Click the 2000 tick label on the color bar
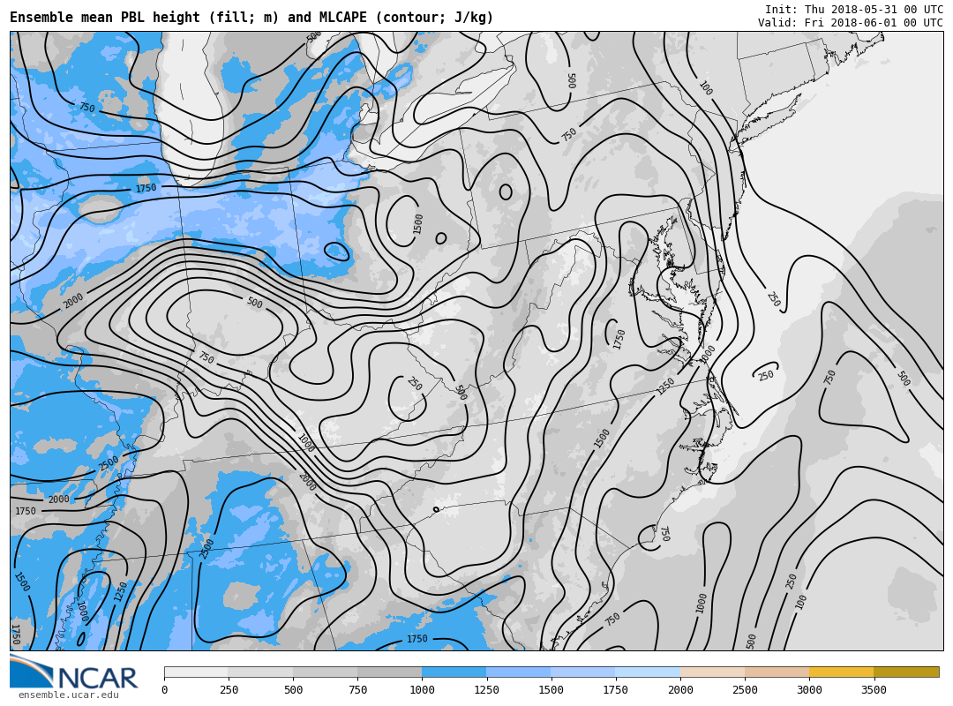 coord(680,690)
